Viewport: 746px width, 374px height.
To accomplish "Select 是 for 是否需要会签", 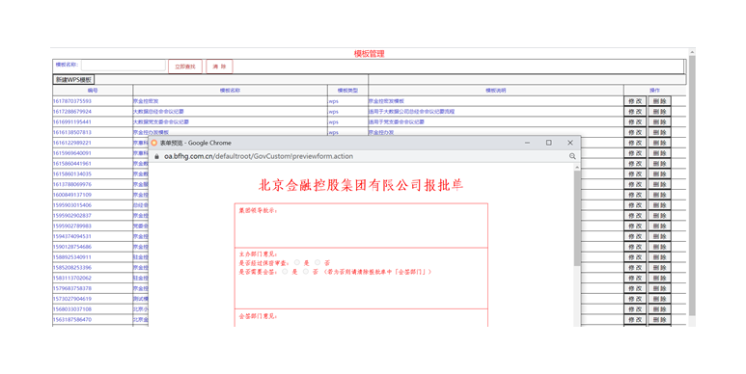I will coord(285,272).
